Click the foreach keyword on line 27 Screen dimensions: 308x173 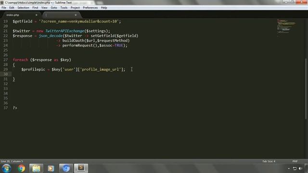[20, 60]
